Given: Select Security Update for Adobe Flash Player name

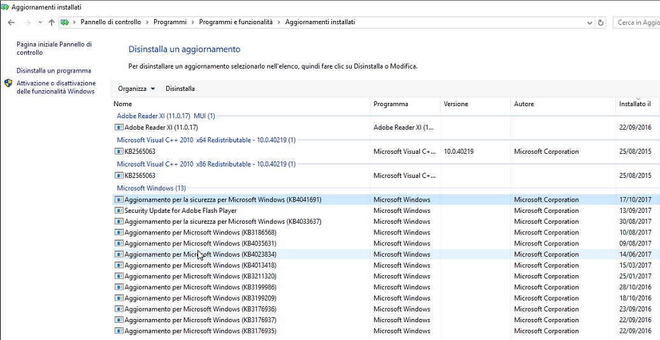Looking at the screenshot, I should (x=180, y=211).
